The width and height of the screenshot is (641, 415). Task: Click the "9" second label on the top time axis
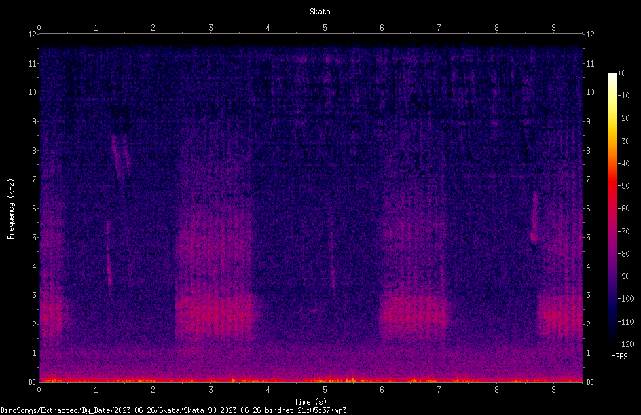[553, 28]
